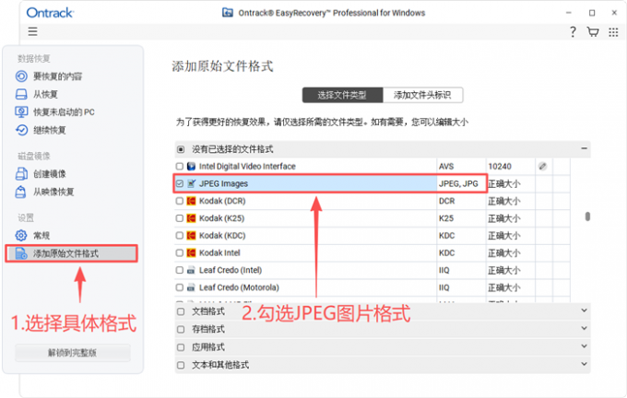Open 常规 settings in sidebar

(x=41, y=235)
